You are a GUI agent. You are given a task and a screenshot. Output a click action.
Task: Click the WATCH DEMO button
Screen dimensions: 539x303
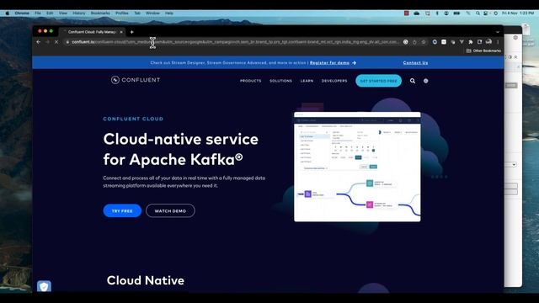[170, 210]
